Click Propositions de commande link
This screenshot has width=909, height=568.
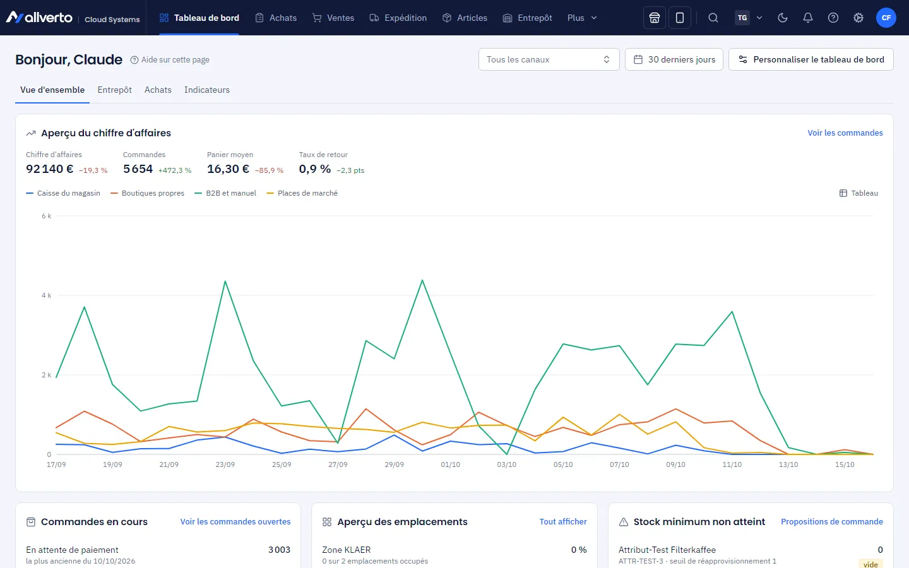(x=832, y=522)
